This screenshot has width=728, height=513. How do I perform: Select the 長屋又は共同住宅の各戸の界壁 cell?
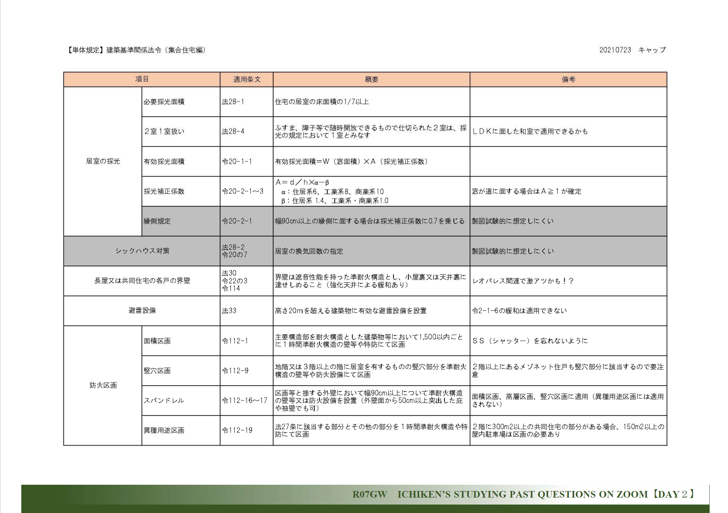[142, 281]
